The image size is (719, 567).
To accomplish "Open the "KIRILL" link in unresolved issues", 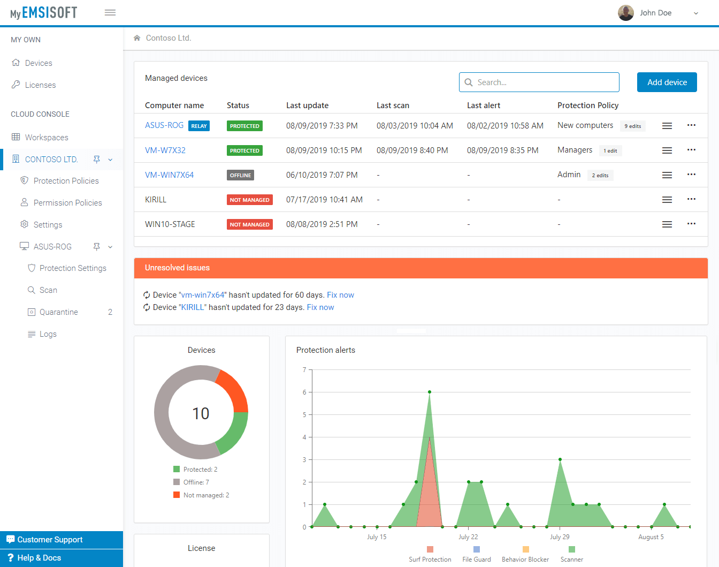I will click(x=193, y=307).
